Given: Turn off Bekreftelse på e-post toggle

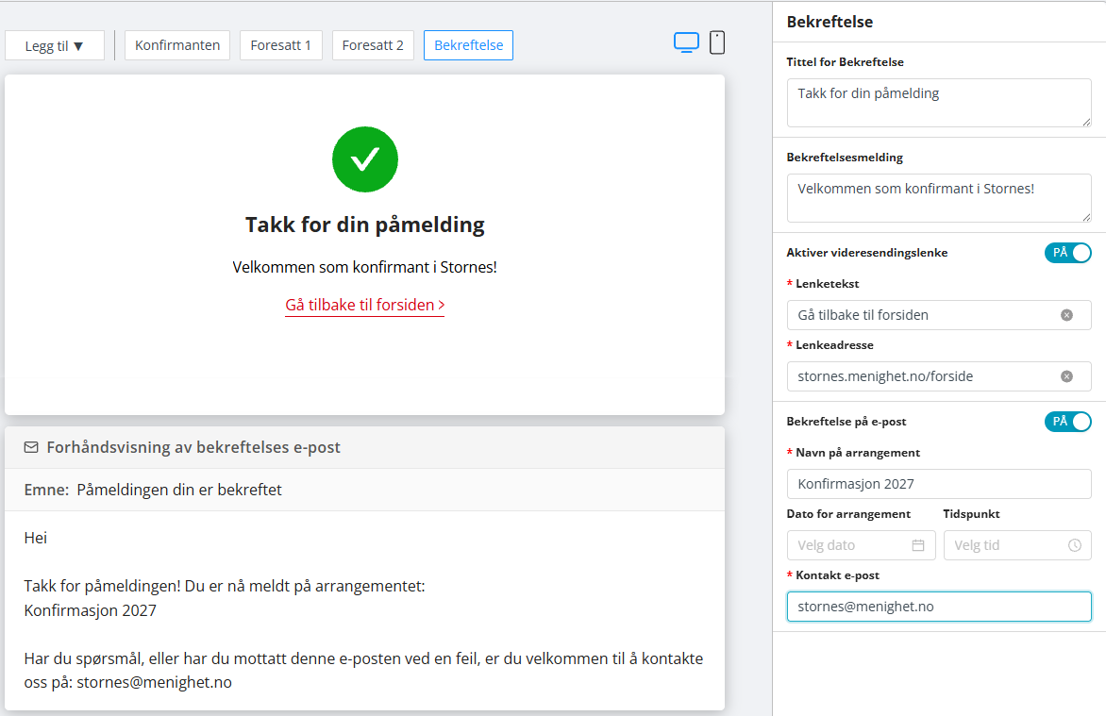Looking at the screenshot, I should click(x=1067, y=421).
